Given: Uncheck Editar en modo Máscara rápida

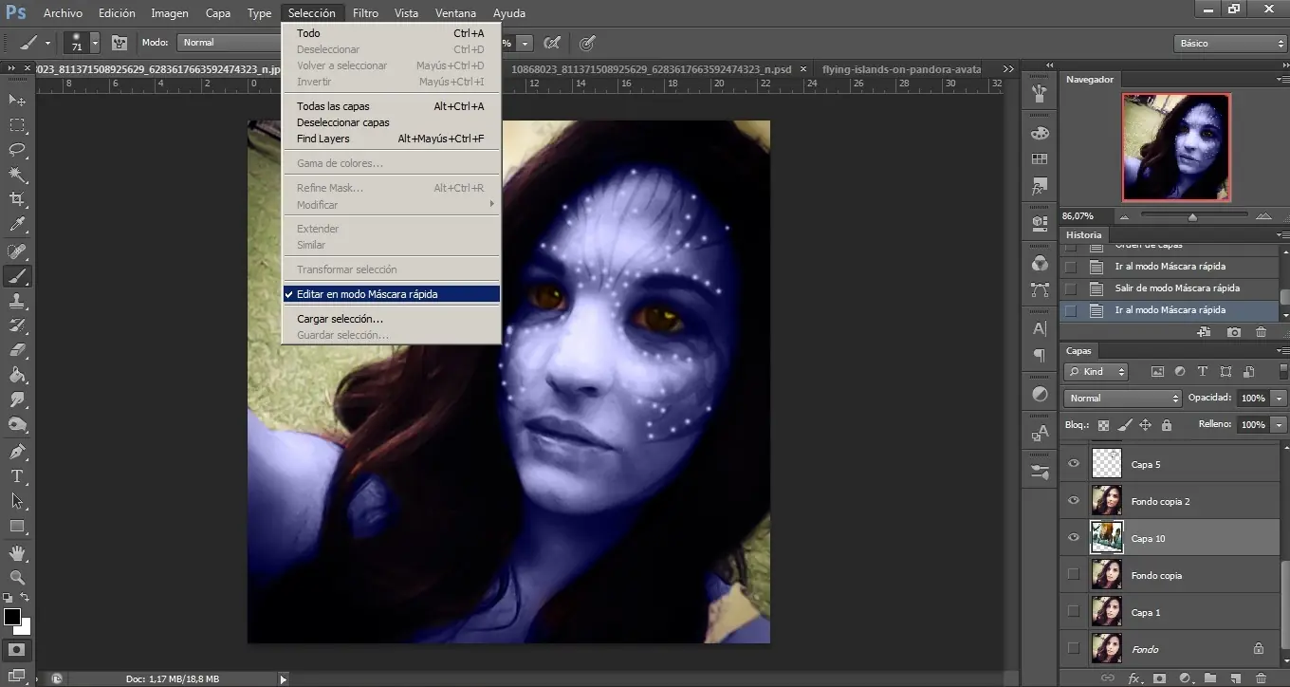Looking at the screenshot, I should (391, 294).
